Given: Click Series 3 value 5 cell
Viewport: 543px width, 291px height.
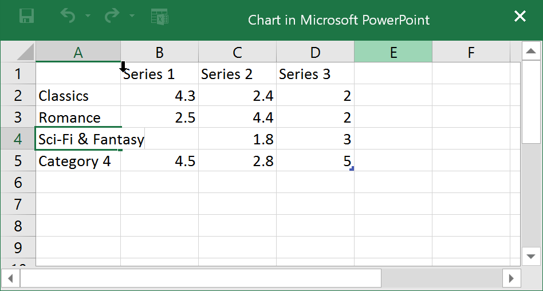Looking at the screenshot, I should pos(315,160).
